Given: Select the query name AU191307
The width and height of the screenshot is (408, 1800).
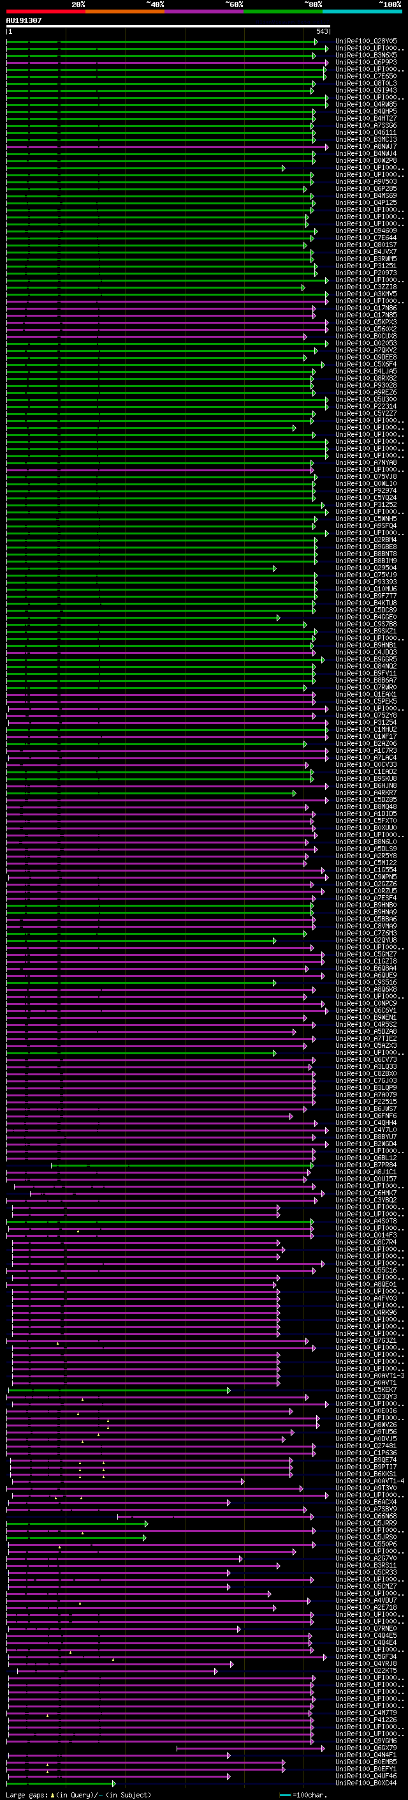Looking at the screenshot, I should [24, 21].
